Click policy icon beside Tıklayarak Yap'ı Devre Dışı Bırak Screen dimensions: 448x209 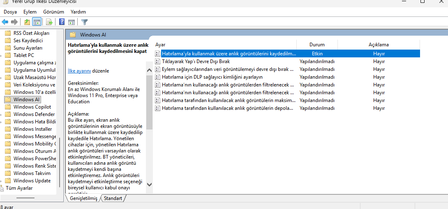(x=157, y=61)
